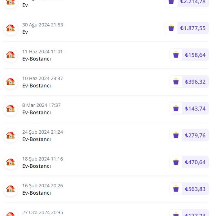Select Ev address of 30 Ağu order
Viewport: 216px width, 216px height.
tap(25, 32)
